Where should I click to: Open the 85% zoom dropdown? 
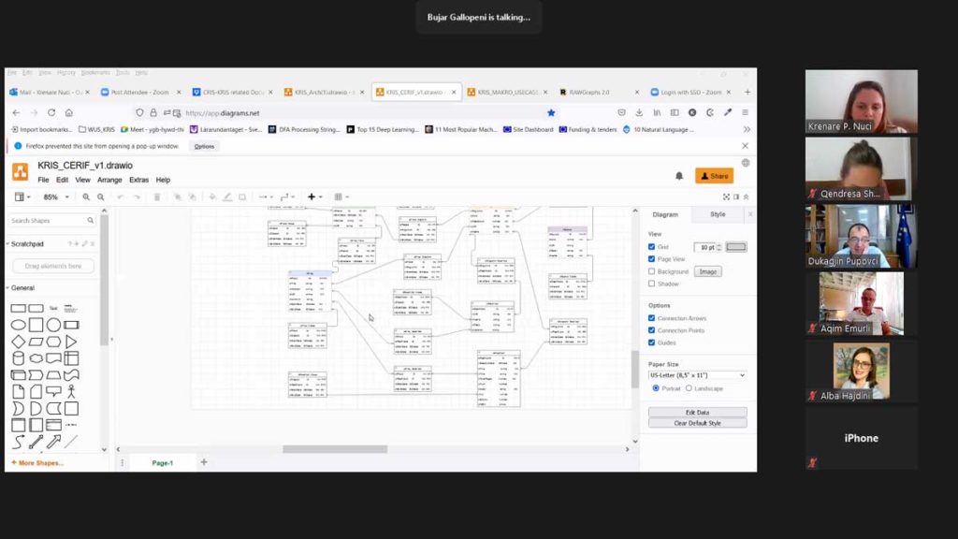tap(55, 197)
